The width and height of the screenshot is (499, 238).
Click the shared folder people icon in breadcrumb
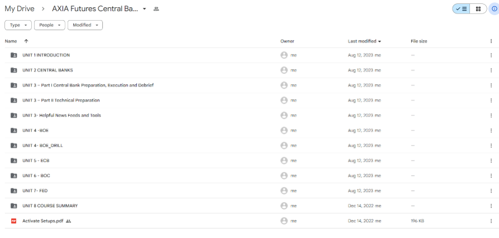(x=156, y=9)
